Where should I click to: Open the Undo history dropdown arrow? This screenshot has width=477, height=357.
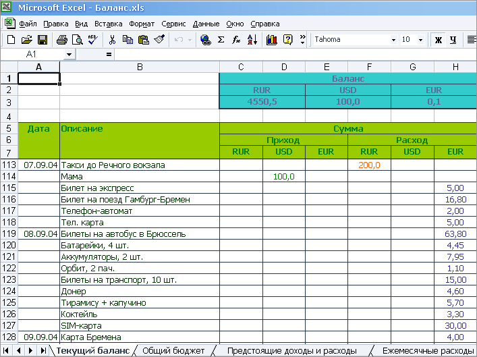190,40
